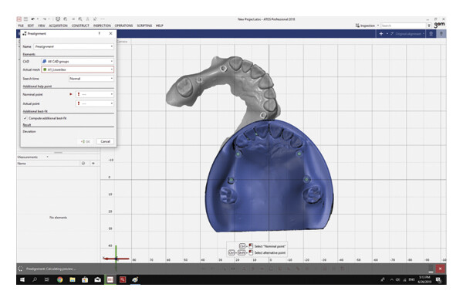The image size is (463, 301).
Task: Show hidden system tray icons with the chevron
Action: (391, 279)
